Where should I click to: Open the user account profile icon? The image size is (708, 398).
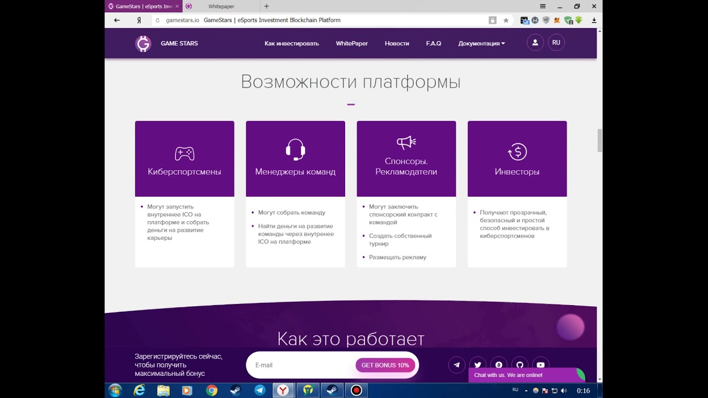point(535,43)
